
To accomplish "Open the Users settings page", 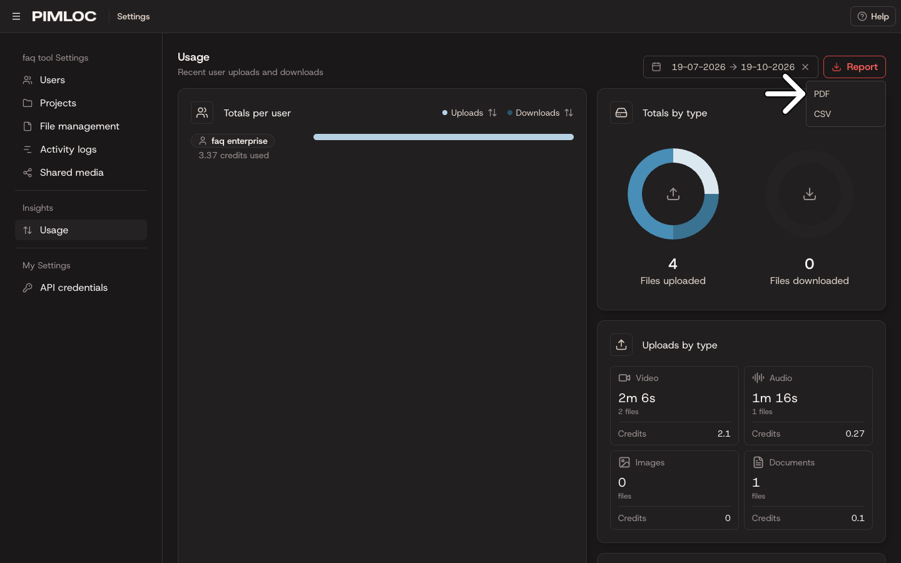I will point(81,80).
